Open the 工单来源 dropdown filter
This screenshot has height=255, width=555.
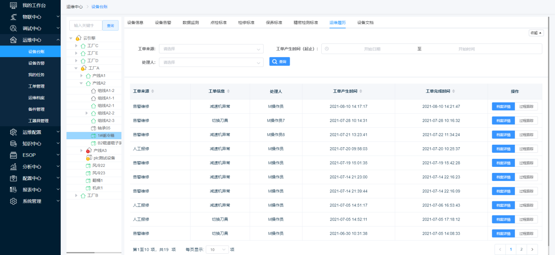pos(211,49)
